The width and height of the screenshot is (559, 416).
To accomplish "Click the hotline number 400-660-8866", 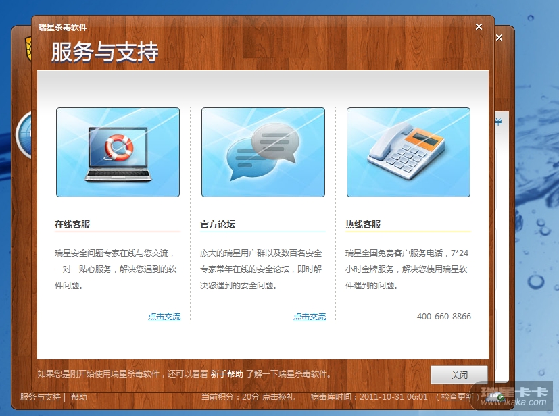I will pos(444,317).
